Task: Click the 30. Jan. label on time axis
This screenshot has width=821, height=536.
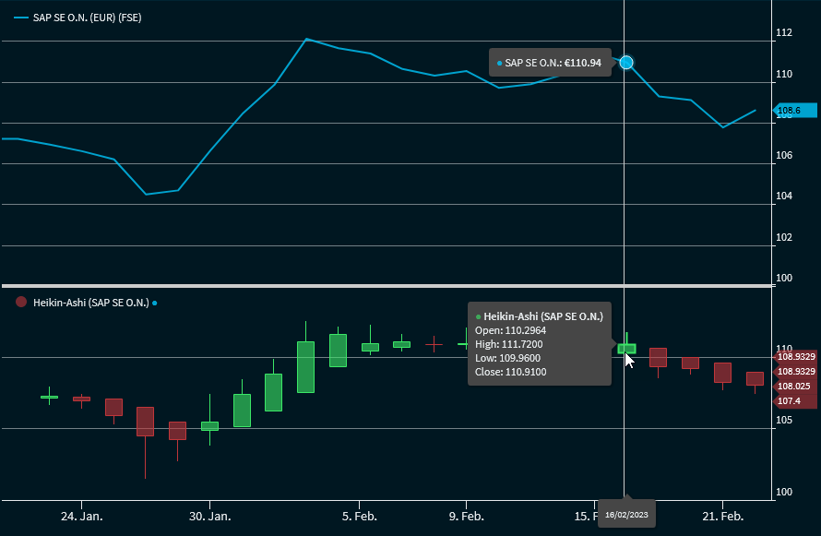Action: (x=210, y=517)
